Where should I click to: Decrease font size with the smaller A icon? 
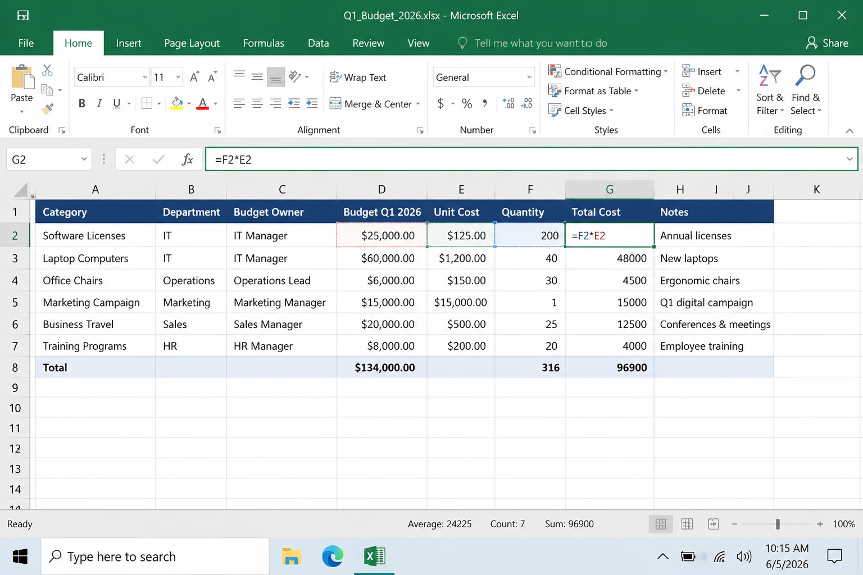click(212, 77)
